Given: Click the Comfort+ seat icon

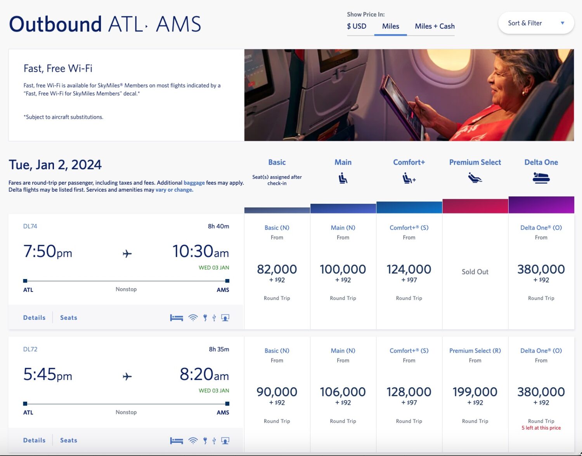Looking at the screenshot, I should point(409,178).
